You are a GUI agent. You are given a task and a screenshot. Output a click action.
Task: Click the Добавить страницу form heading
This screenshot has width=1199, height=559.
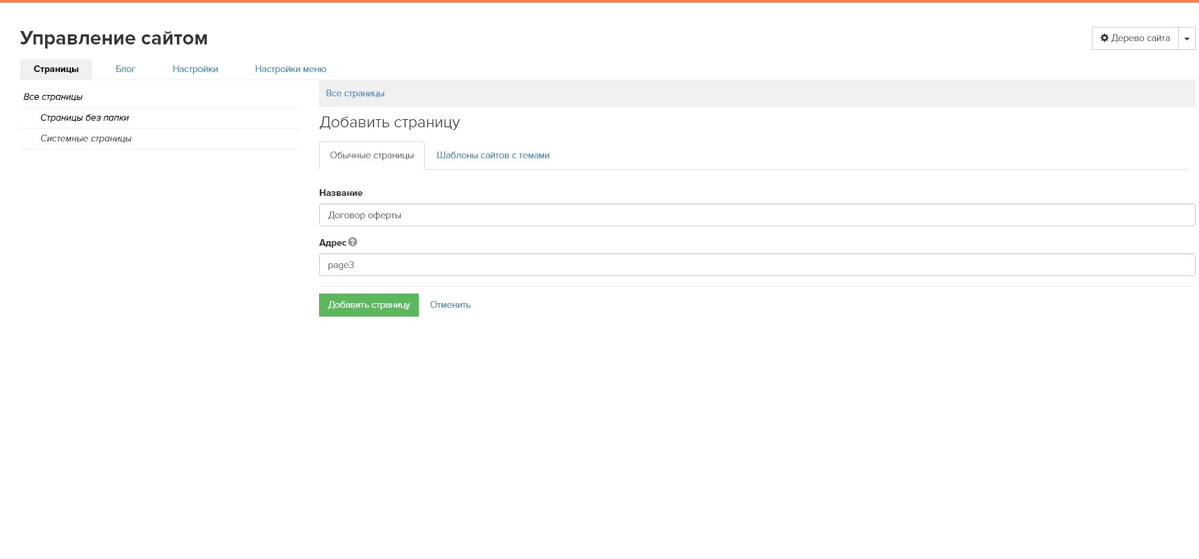tap(389, 123)
